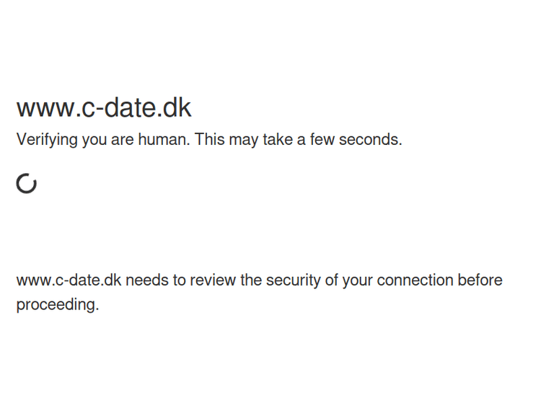Click the large www.c-date.dk heading
541x406 pixels.
(x=104, y=108)
